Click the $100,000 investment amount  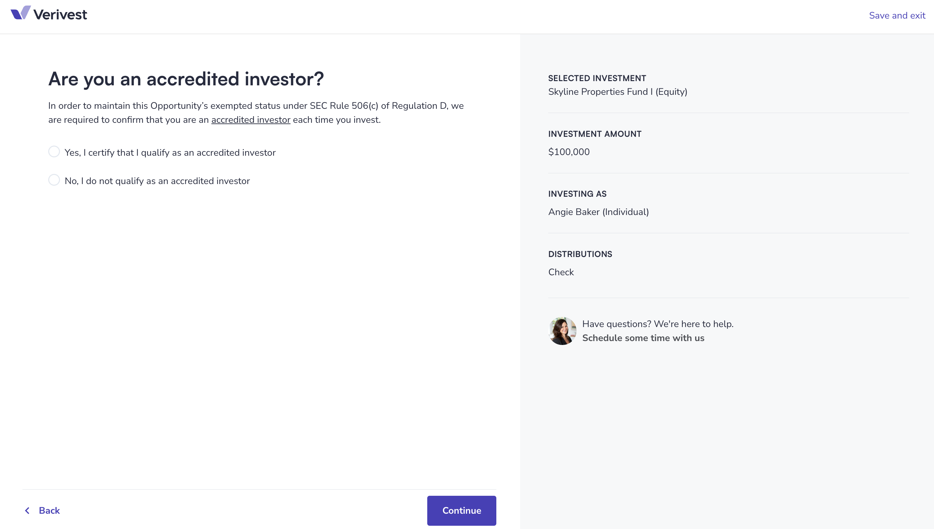point(569,152)
